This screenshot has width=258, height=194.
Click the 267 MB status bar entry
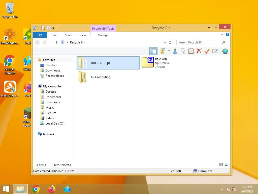click(176, 171)
